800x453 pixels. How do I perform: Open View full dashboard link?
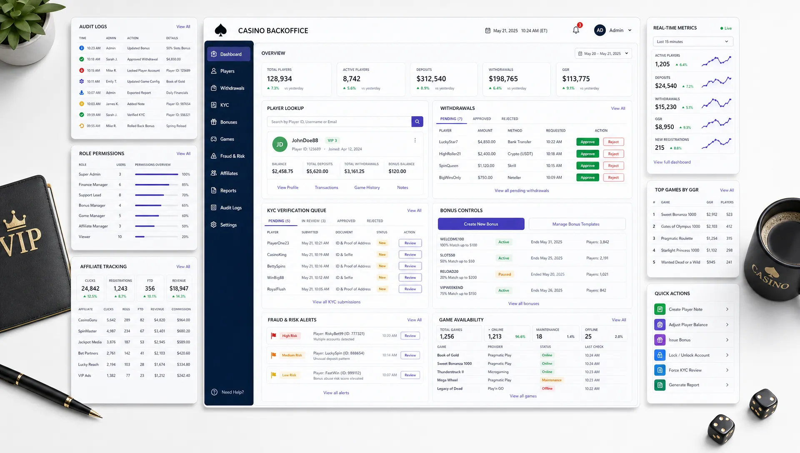click(672, 162)
